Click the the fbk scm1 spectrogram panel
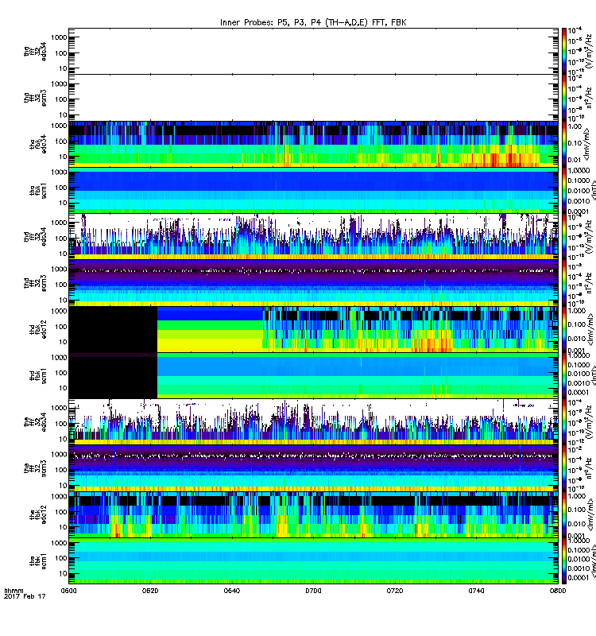596x636 pixels. click(313, 561)
